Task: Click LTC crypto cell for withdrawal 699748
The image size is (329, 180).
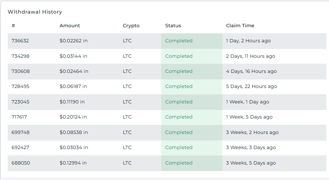Action: 127,133
